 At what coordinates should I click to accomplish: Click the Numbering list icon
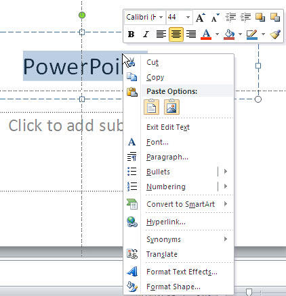[x=131, y=187]
